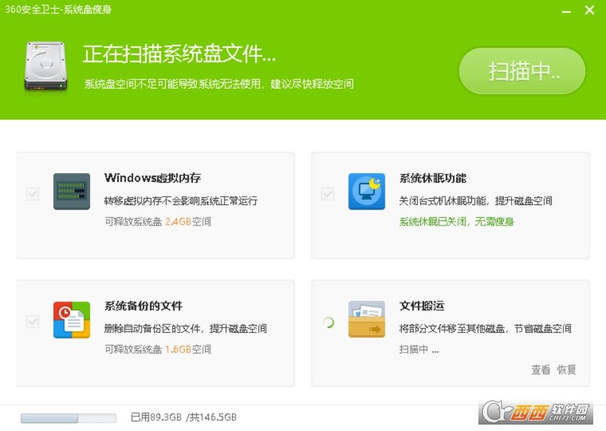Minimize the 360 system disk window
The image size is (606, 431).
point(566,11)
